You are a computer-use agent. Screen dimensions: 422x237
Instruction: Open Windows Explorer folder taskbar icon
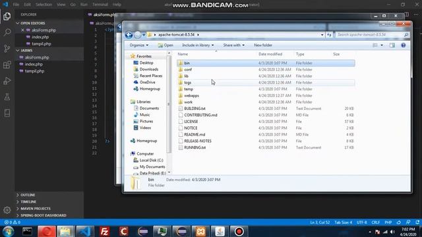click(x=65, y=231)
